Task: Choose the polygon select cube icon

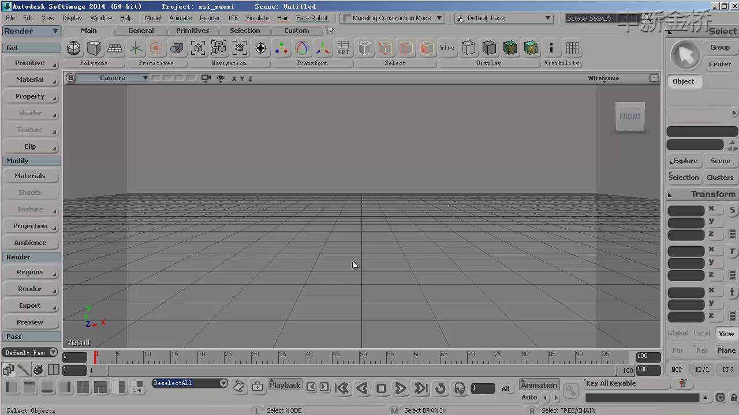Action: (x=427, y=48)
